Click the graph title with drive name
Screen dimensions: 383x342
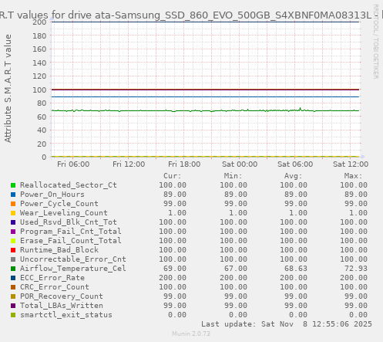click(191, 15)
